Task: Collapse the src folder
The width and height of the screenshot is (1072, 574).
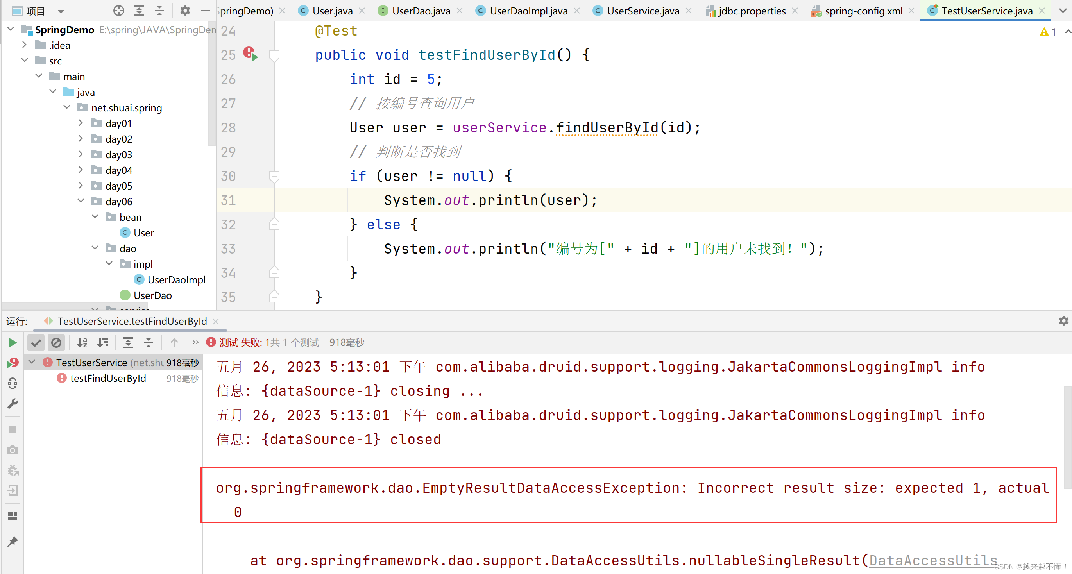Action: [25, 60]
